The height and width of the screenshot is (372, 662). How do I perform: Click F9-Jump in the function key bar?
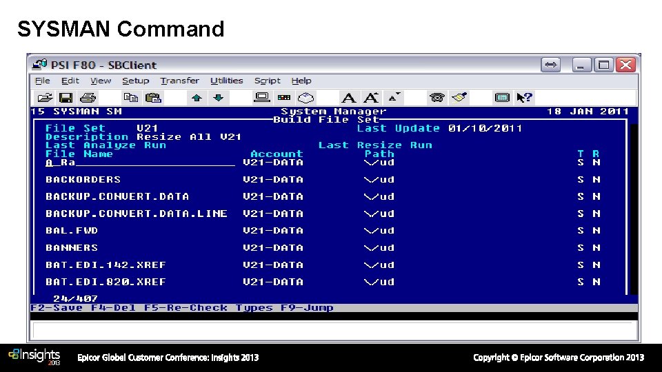(307, 307)
